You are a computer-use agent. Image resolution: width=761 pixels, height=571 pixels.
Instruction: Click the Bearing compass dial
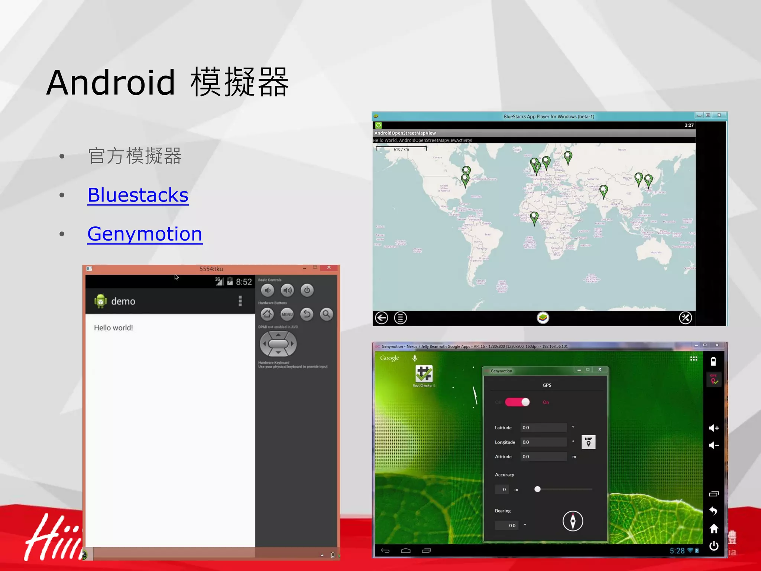point(573,521)
